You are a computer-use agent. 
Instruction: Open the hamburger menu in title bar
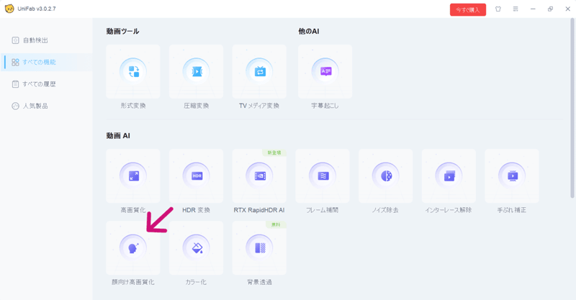click(516, 9)
